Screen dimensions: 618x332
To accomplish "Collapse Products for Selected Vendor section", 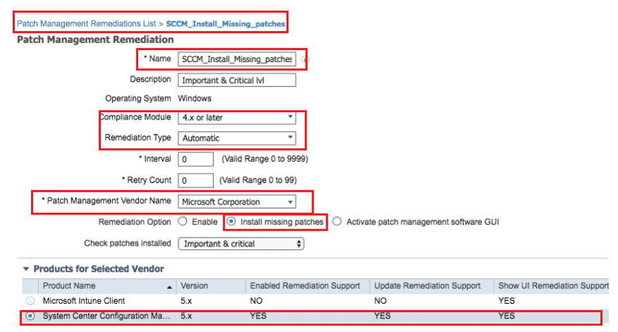I will pyautogui.click(x=26, y=269).
